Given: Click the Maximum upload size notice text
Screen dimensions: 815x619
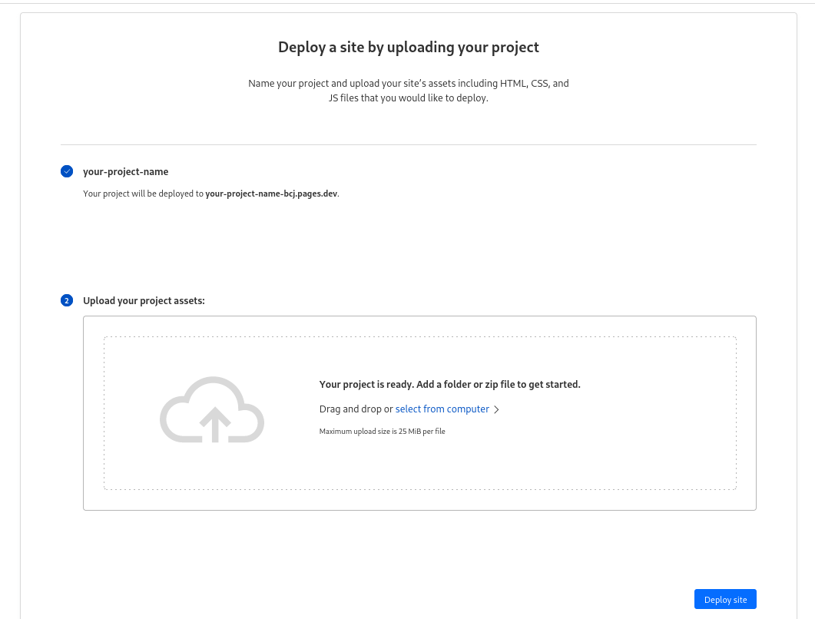Looking at the screenshot, I should 382,431.
